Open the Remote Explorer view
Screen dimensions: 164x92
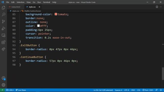tap(3, 35)
